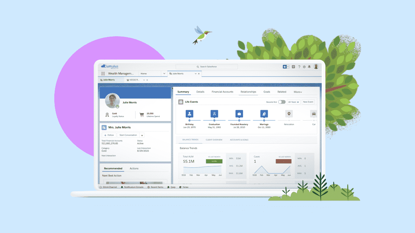Click the Marriage life event icon
Image resolution: width=415 pixels, height=233 pixels.
click(264, 114)
